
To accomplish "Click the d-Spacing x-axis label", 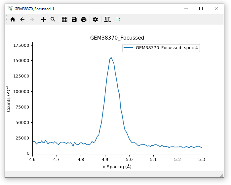I will click(x=117, y=167).
